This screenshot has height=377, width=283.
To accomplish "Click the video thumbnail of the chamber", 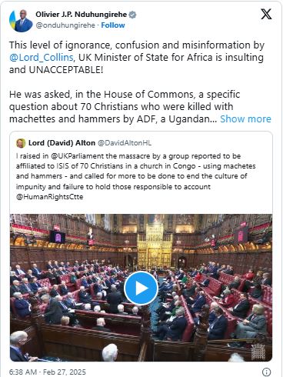I will tap(141, 288).
